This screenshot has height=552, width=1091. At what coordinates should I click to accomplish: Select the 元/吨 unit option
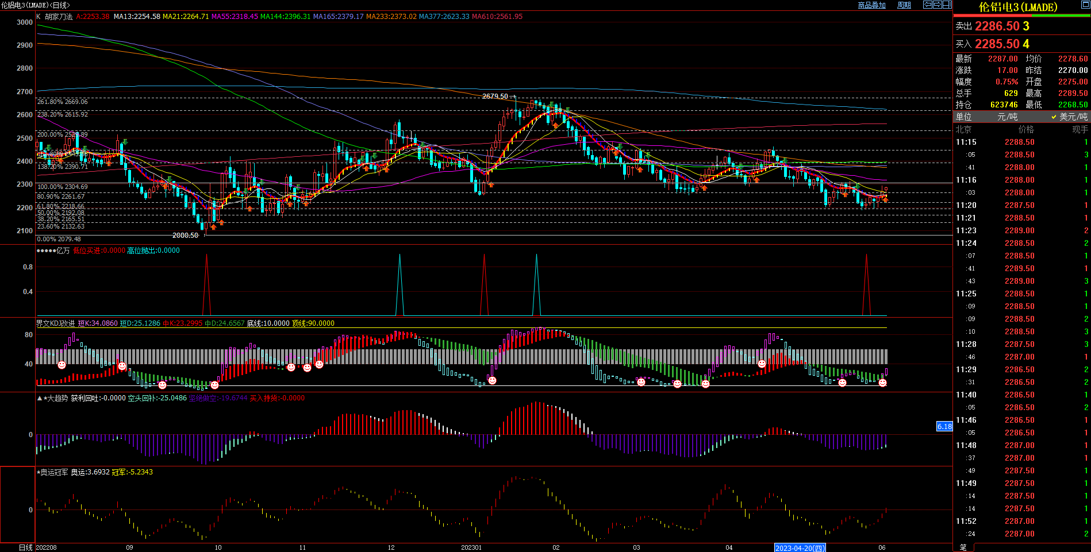[x=1007, y=117]
